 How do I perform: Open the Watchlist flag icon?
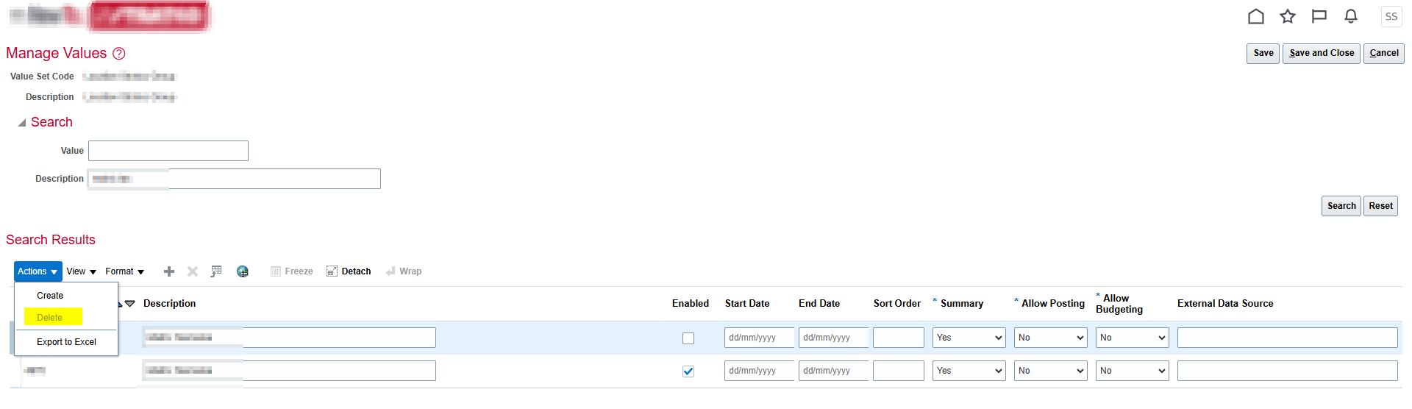click(1319, 16)
